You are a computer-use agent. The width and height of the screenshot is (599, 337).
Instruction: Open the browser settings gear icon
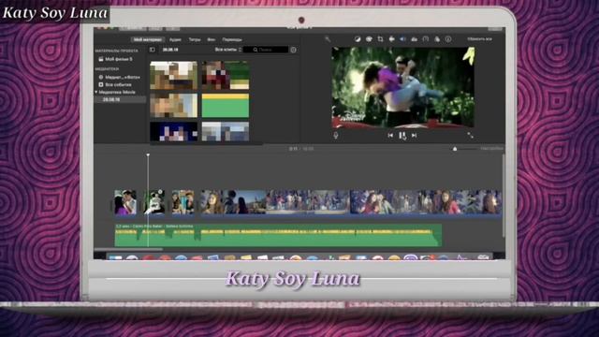[293, 50]
